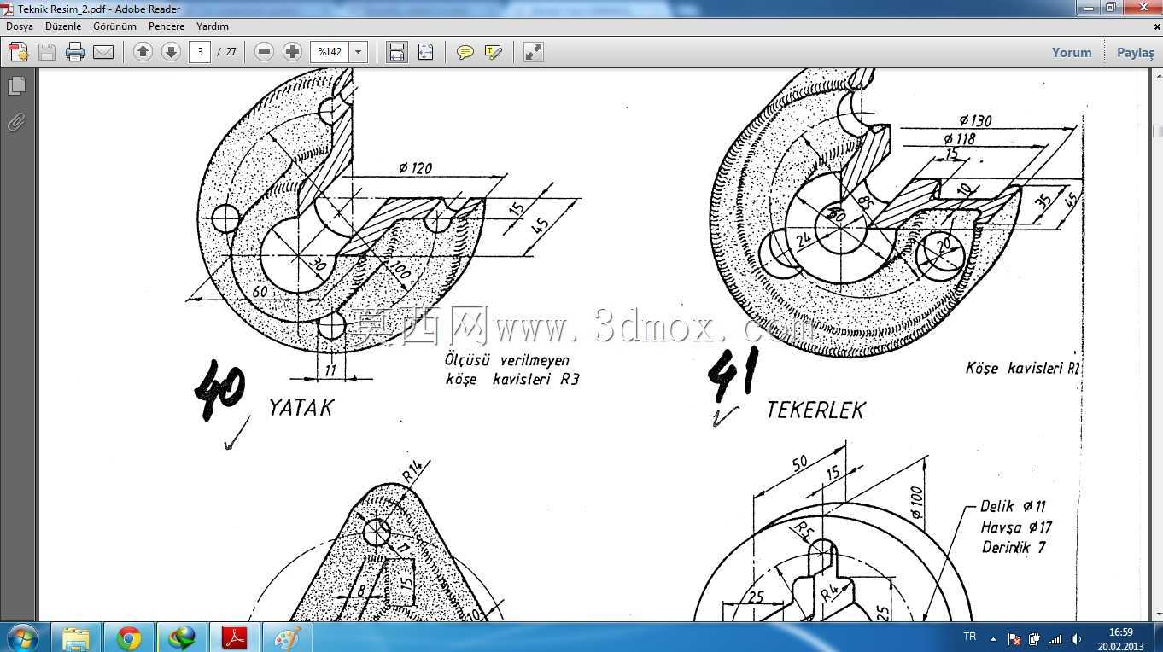
Task: Open the Düzenle menu
Action: pos(63,26)
